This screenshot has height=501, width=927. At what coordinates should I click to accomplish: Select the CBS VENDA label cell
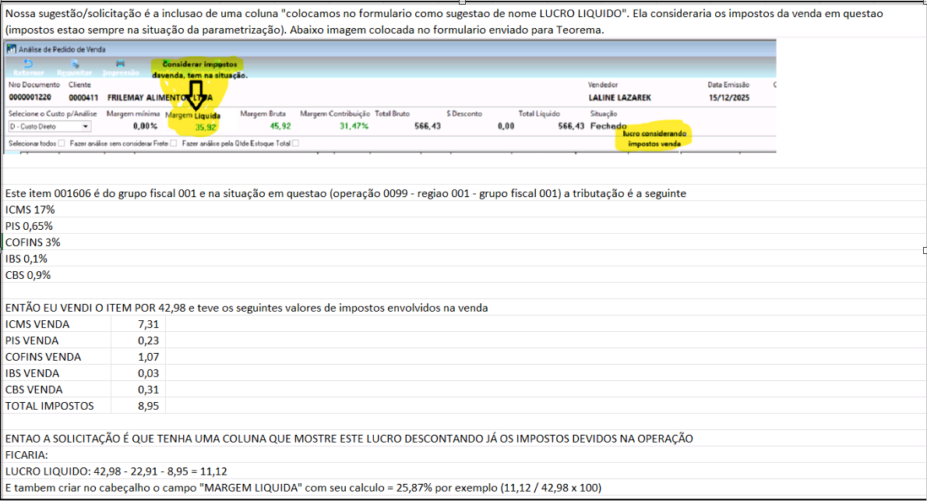57,390
